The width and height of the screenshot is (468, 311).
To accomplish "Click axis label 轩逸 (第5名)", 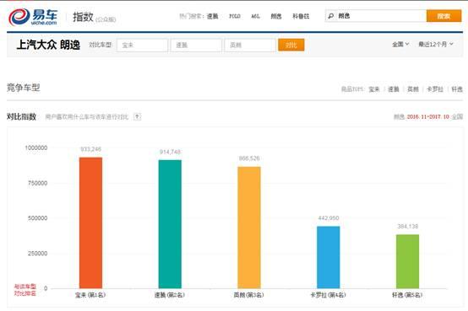I will (x=407, y=295).
